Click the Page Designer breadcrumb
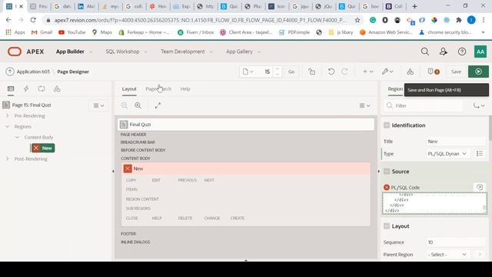Screen dimensions: 492x277 click(73, 72)
